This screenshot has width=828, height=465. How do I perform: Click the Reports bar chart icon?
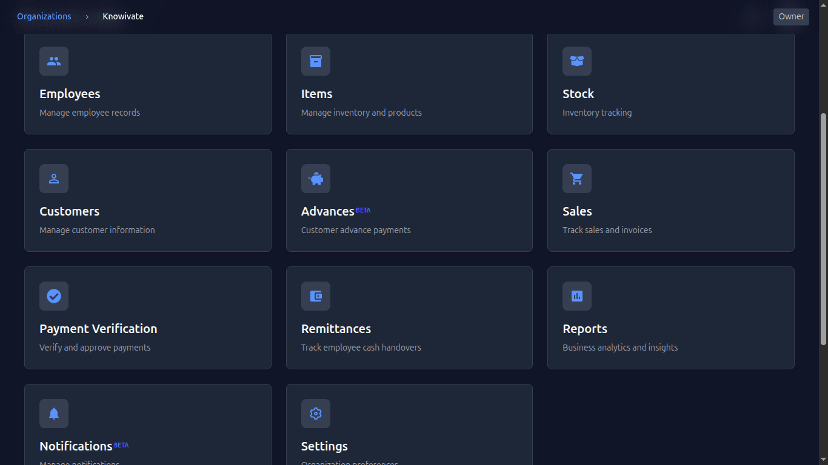[577, 296]
